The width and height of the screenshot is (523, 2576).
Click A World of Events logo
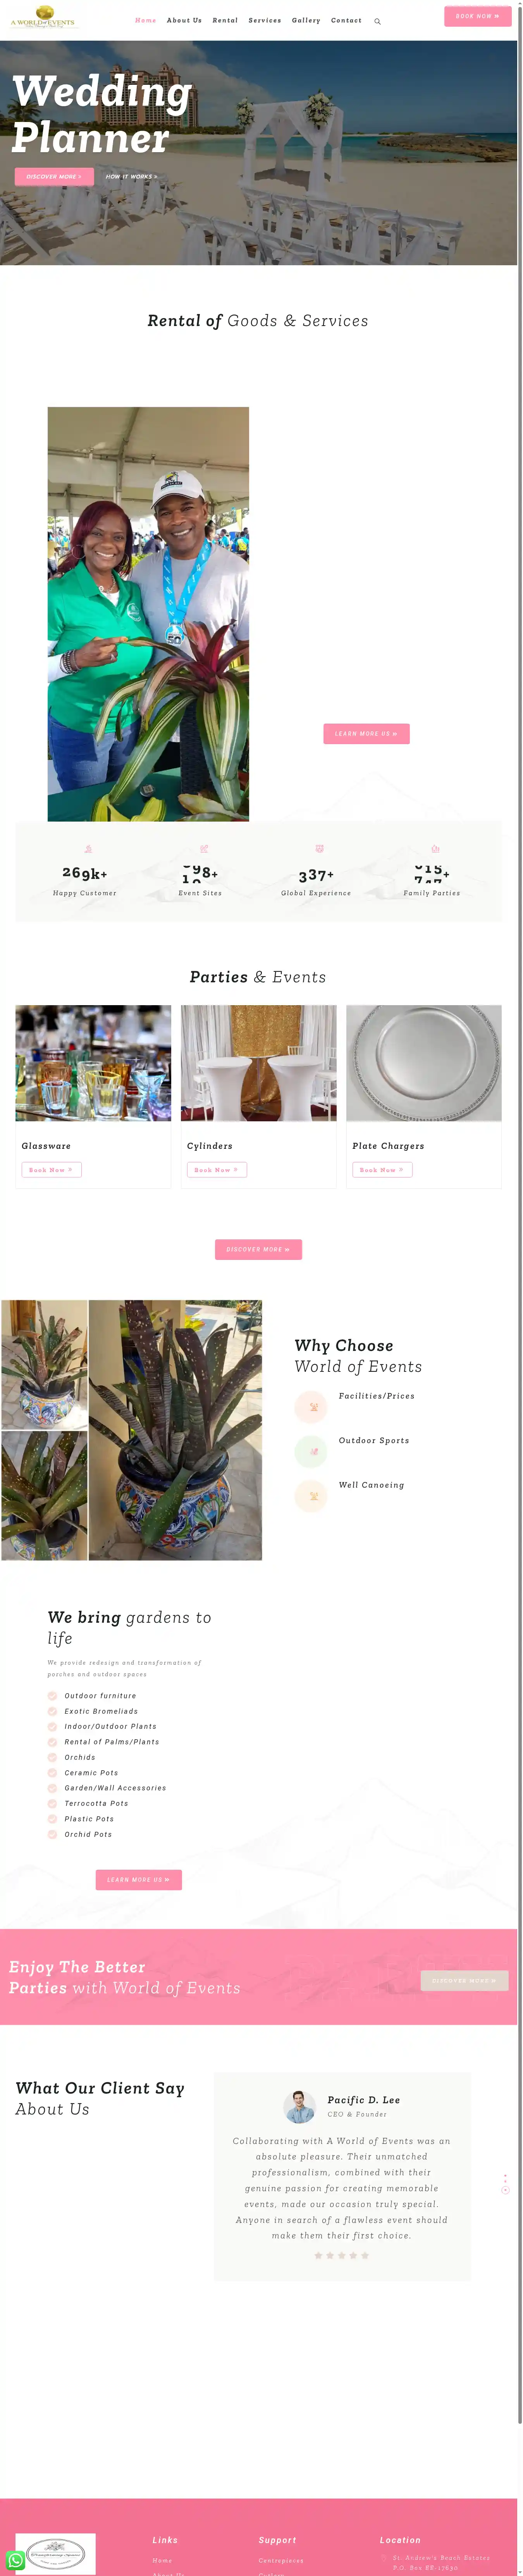pos(42,17)
